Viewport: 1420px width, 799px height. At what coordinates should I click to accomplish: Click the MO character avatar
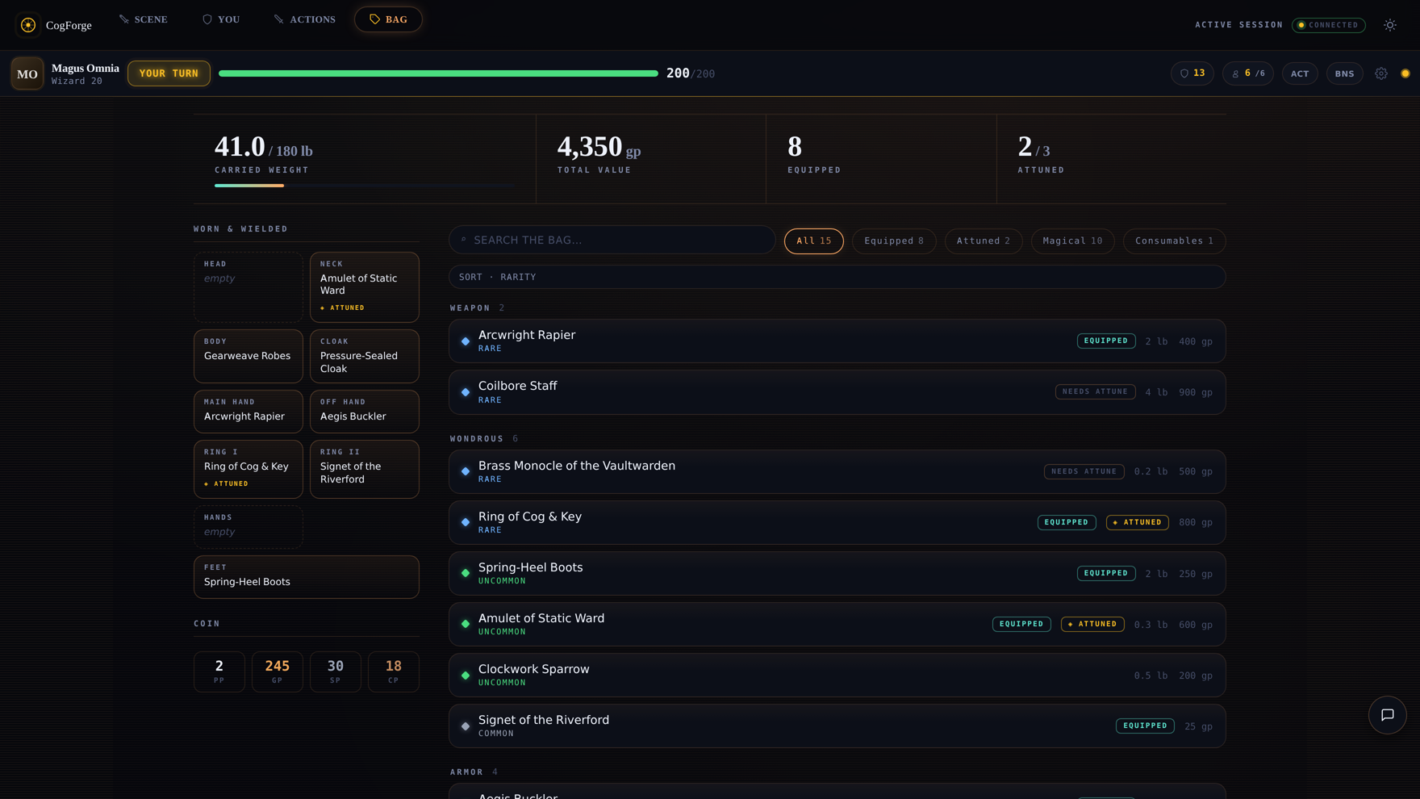point(27,73)
